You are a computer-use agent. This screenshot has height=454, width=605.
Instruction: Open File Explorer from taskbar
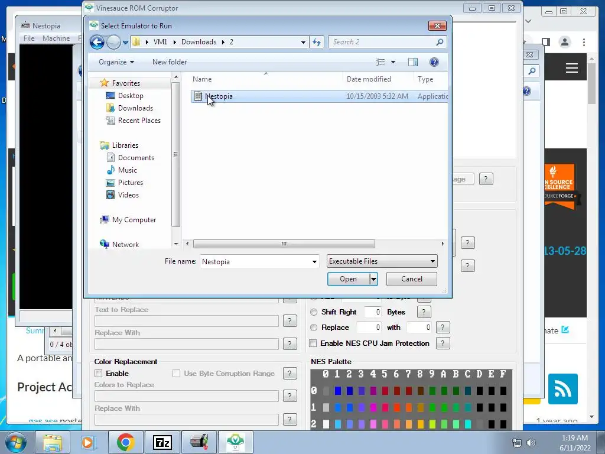(x=52, y=442)
